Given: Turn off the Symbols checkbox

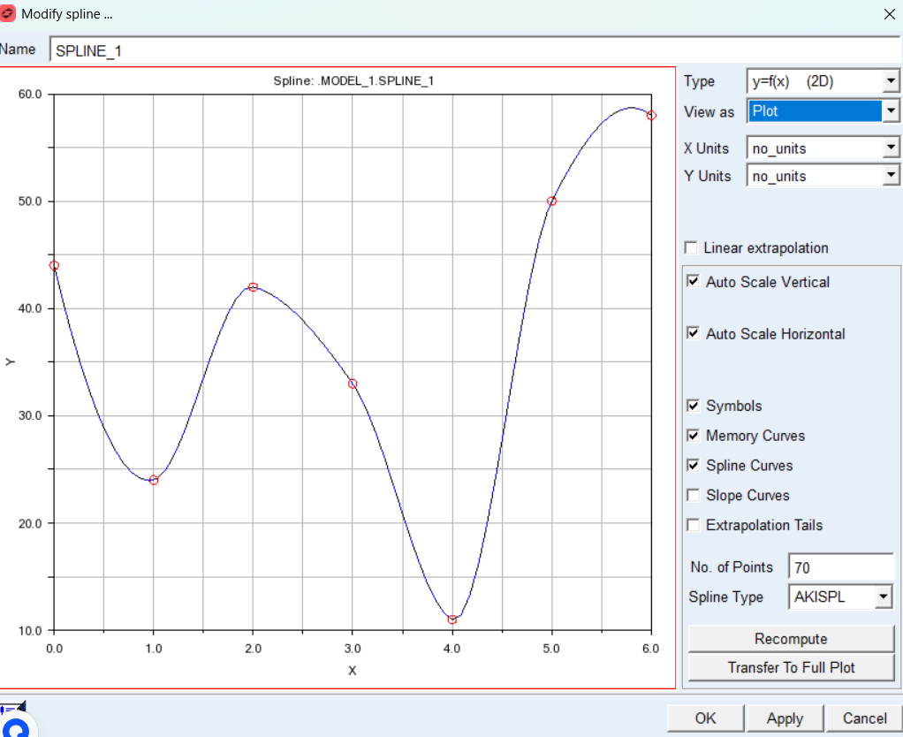Looking at the screenshot, I should click(694, 406).
